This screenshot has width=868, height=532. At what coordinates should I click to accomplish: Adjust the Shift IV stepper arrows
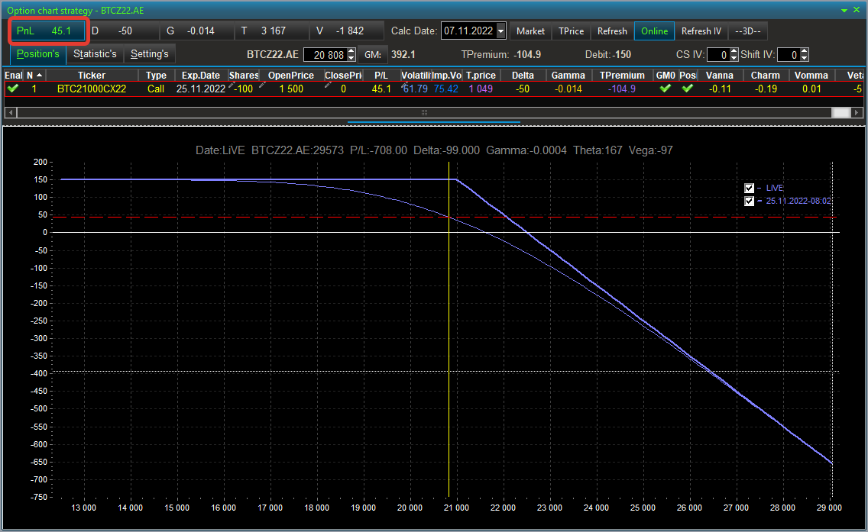[x=805, y=55]
